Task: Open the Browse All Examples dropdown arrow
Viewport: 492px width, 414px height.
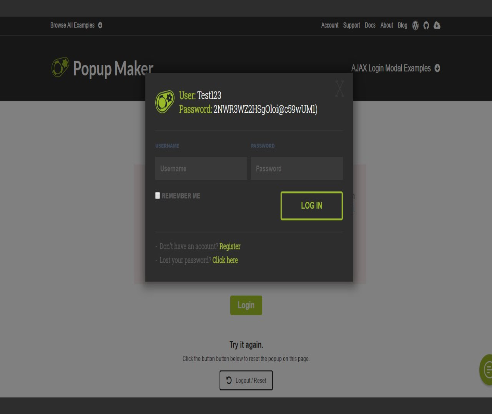Action: click(x=100, y=25)
